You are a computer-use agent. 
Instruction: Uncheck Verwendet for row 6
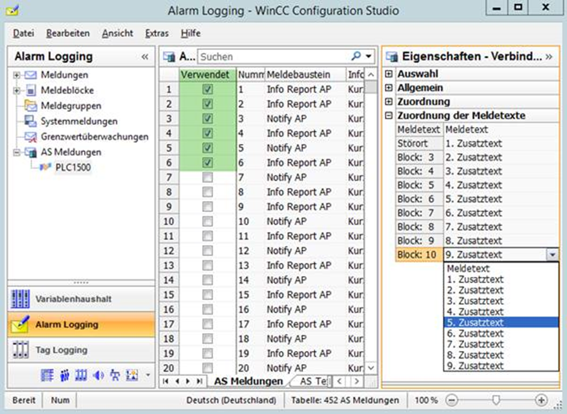click(208, 163)
